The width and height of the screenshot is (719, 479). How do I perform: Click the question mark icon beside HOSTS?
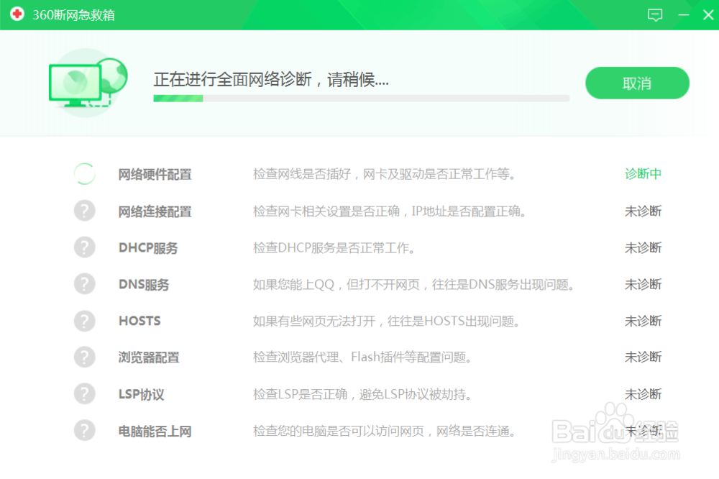click(x=84, y=321)
